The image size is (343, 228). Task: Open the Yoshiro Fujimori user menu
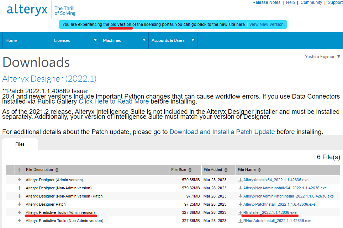point(322,56)
